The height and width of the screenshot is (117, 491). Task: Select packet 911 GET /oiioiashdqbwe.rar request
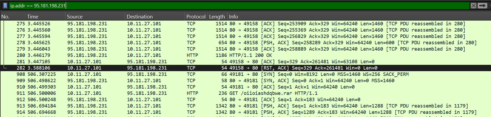click(x=245, y=93)
